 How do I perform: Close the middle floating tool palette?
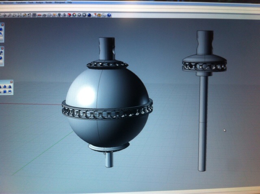(2, 48)
